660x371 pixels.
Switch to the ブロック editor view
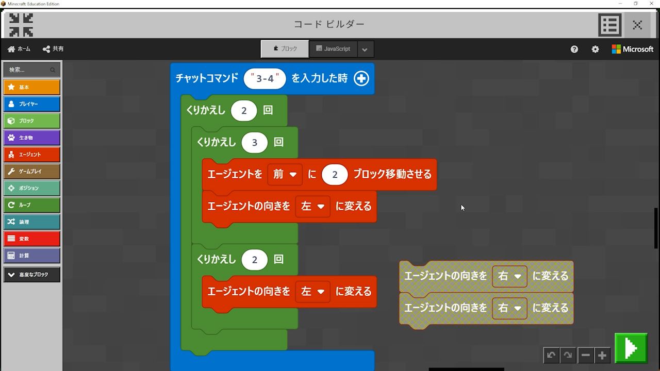(x=285, y=49)
